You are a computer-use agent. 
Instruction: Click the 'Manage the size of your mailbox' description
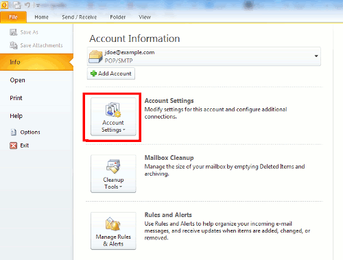224,170
